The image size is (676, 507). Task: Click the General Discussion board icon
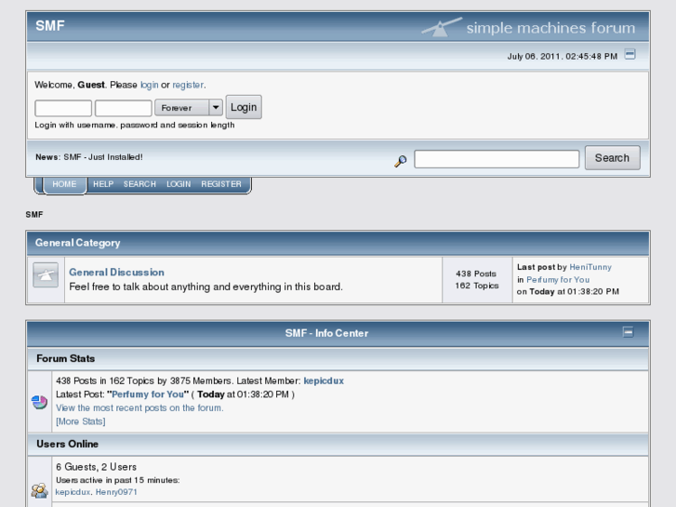click(46, 274)
